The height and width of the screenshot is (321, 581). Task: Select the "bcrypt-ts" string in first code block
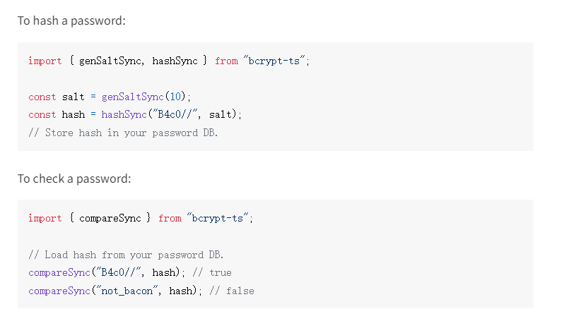point(274,60)
